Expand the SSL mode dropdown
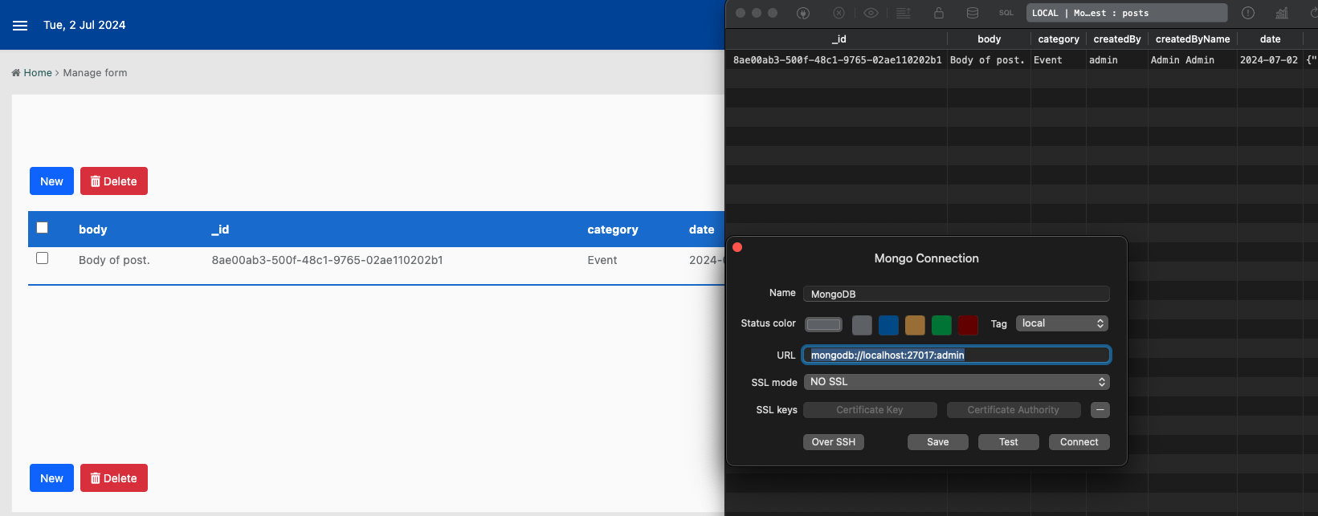 957,382
